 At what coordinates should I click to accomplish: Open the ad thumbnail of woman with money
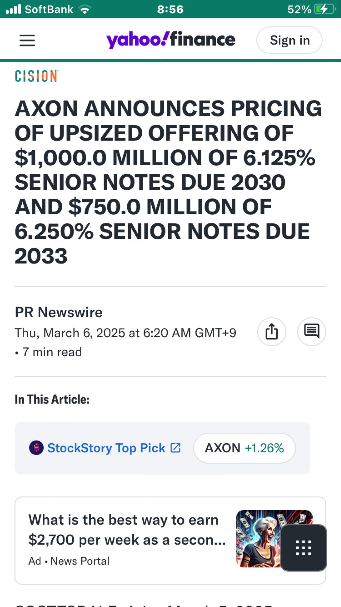[x=258, y=538]
